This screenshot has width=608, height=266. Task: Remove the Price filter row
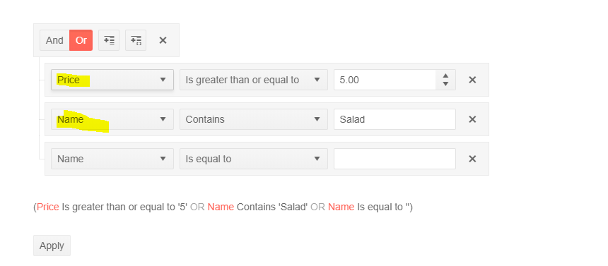click(472, 80)
